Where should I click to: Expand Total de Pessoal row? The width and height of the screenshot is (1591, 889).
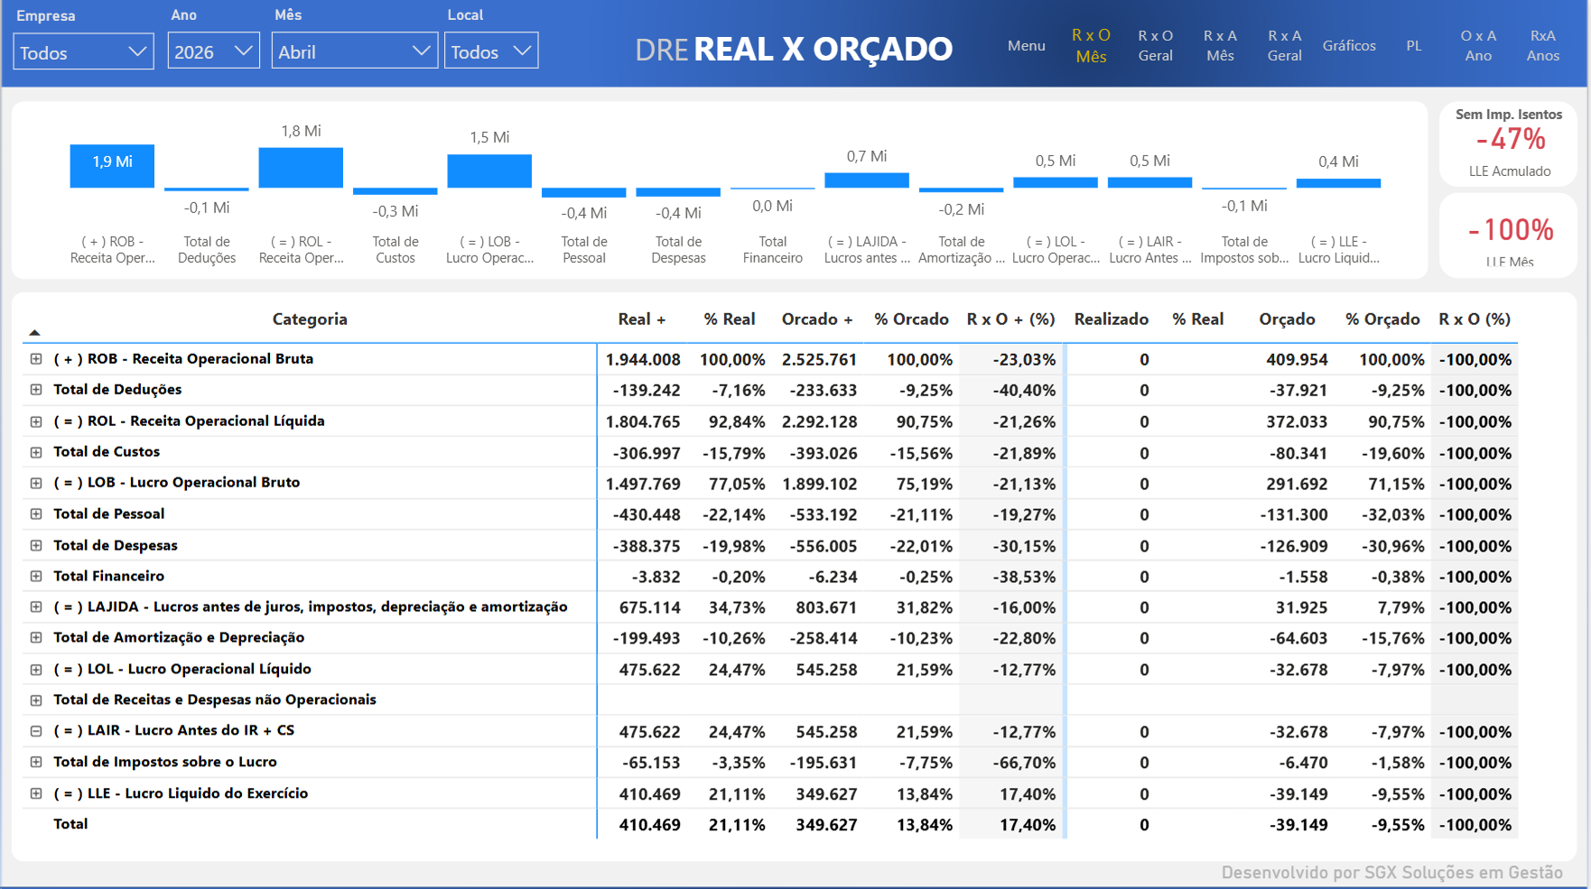tap(36, 514)
